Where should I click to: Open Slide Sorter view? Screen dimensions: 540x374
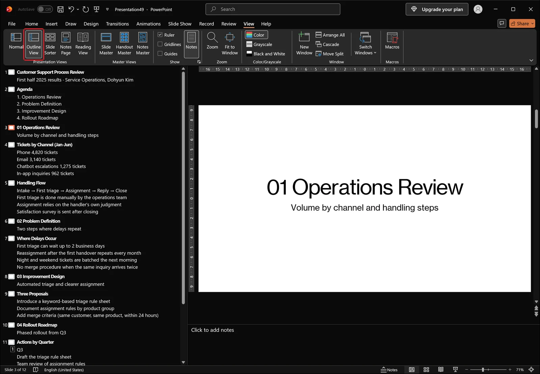tap(50, 44)
